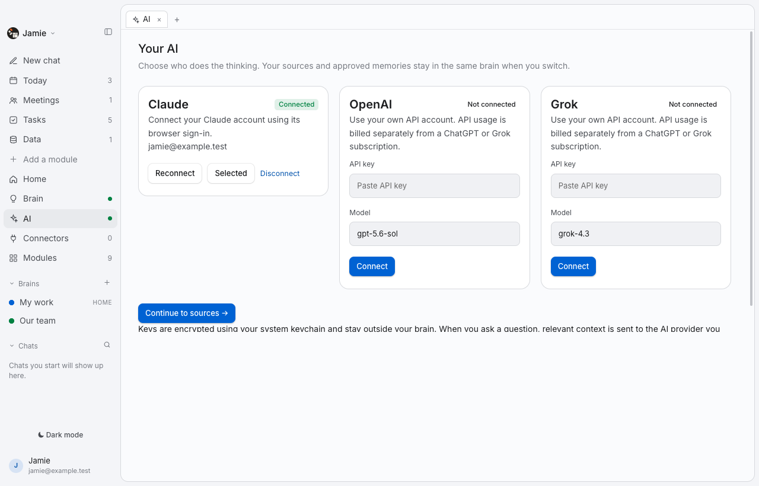The image size is (759, 486).
Task: Click the Modules count 9
Action: point(110,258)
